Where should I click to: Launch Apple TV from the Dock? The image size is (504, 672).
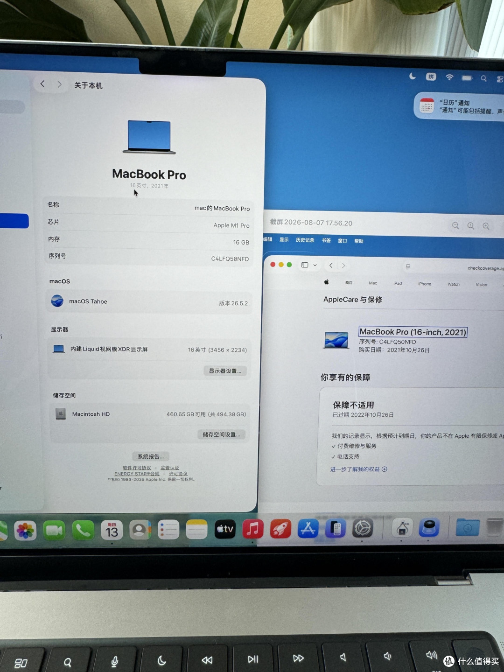pos(225,529)
